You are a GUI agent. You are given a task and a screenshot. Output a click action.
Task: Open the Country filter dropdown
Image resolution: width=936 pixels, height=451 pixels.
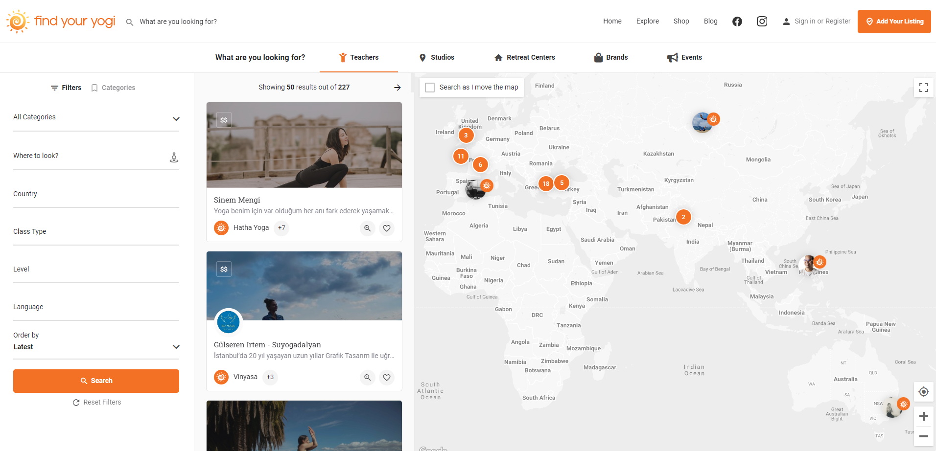(x=96, y=194)
